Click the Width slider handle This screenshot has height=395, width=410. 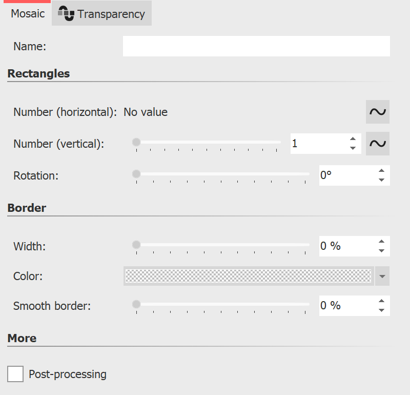136,244
